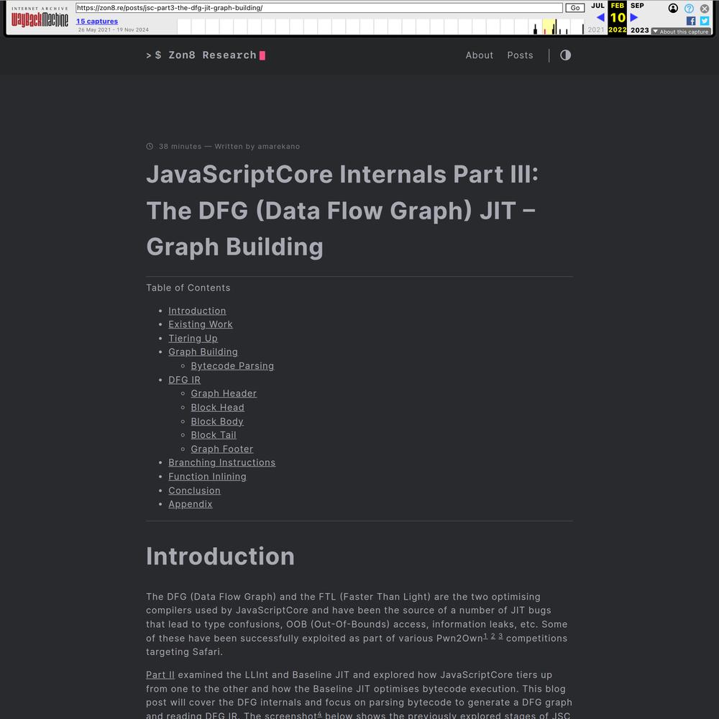Open the user account icon in Wayback toolbar
719x719 pixels.
click(673, 8)
